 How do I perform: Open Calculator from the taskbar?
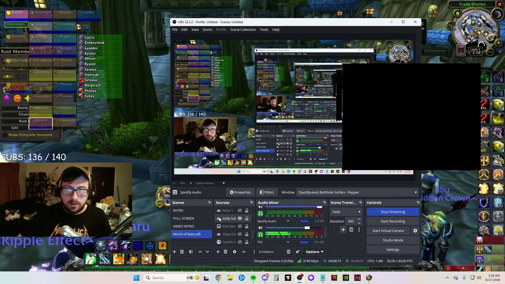point(276,278)
